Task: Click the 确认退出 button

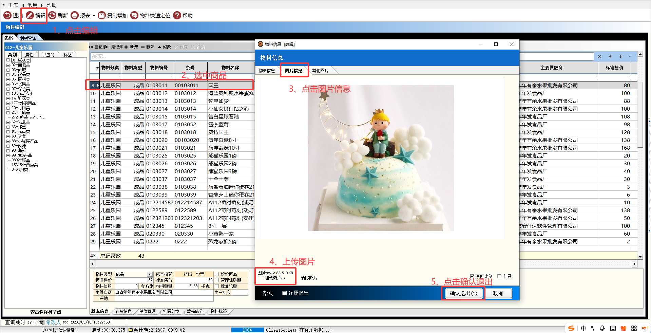Action: point(463,293)
